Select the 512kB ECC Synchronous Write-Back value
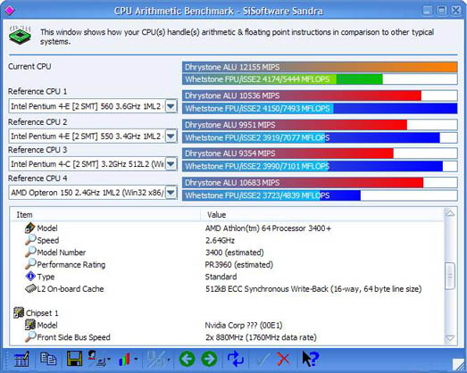467x373 pixels. pos(313,289)
